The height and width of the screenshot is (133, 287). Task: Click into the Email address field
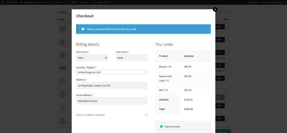point(112,101)
